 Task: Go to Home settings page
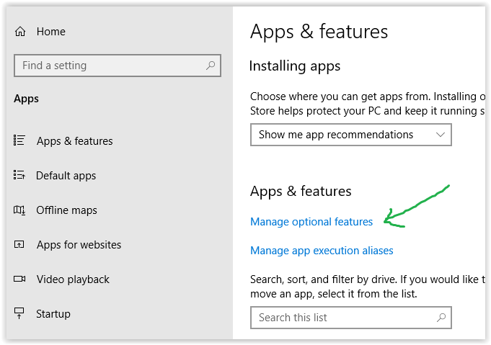(x=50, y=32)
